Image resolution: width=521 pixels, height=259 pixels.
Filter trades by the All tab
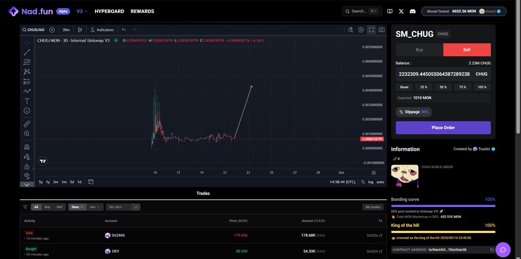point(36,207)
